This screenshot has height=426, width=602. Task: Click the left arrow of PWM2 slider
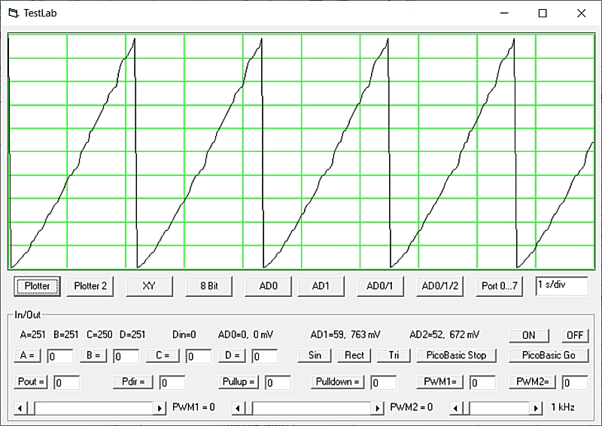(x=238, y=408)
